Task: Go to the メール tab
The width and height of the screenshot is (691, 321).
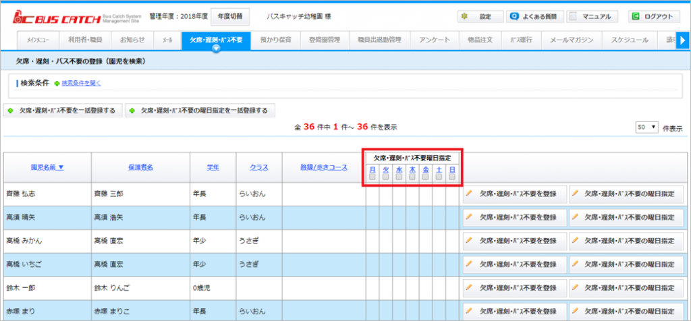Action: tap(167, 40)
